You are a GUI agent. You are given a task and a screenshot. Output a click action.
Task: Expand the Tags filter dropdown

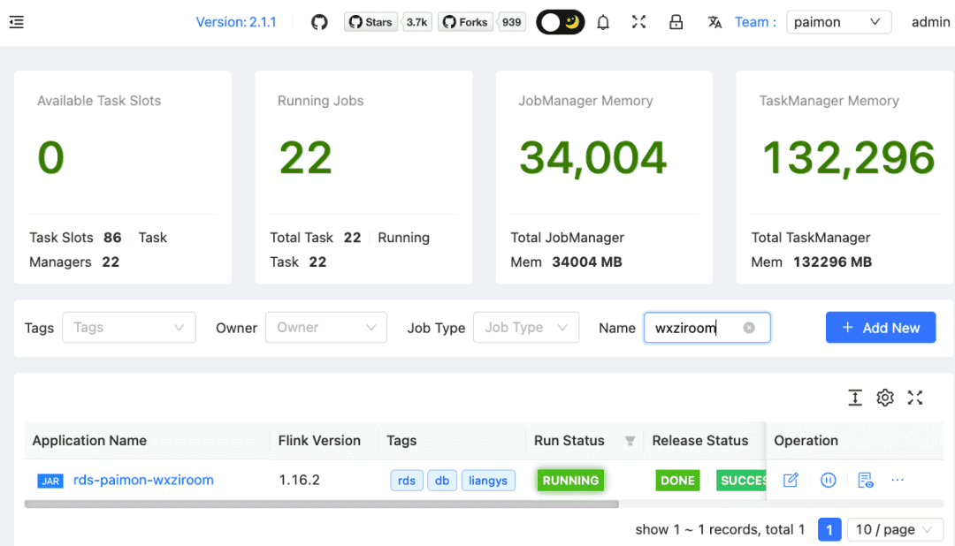(x=128, y=328)
